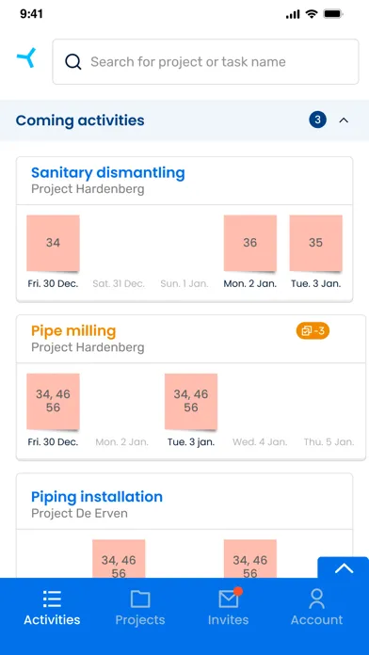This screenshot has height=655, width=369.
Task: Click the blue badge showing 3
Action: [317, 120]
